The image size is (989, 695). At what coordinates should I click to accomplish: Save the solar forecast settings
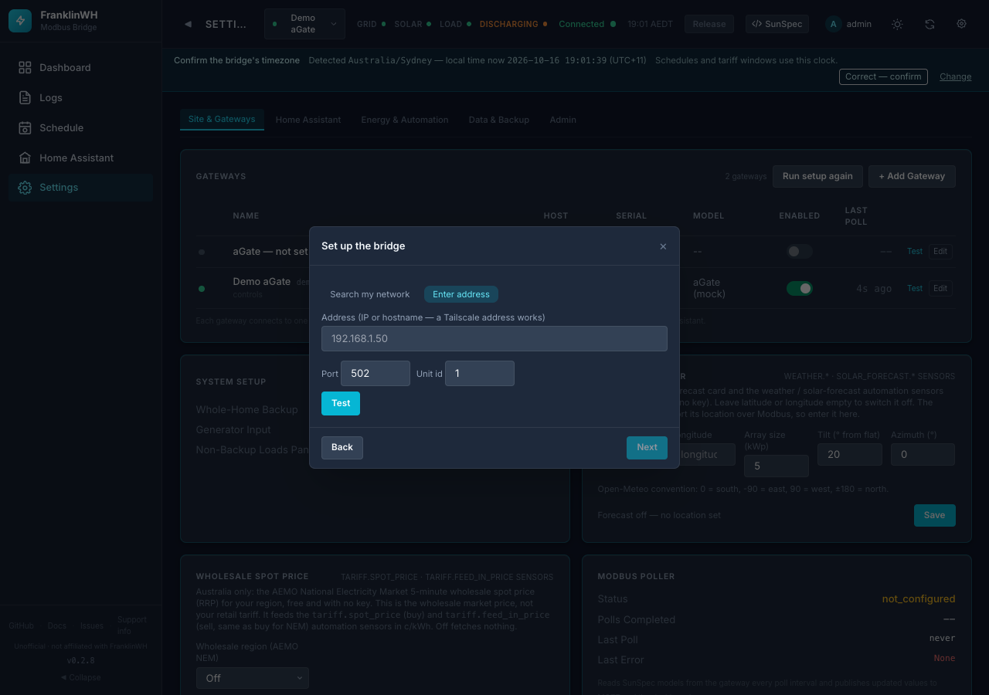pyautogui.click(x=935, y=515)
